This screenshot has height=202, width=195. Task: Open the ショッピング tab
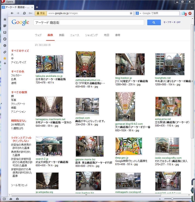[91, 35]
